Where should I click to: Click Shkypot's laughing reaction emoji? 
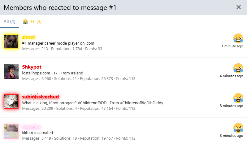238,68
